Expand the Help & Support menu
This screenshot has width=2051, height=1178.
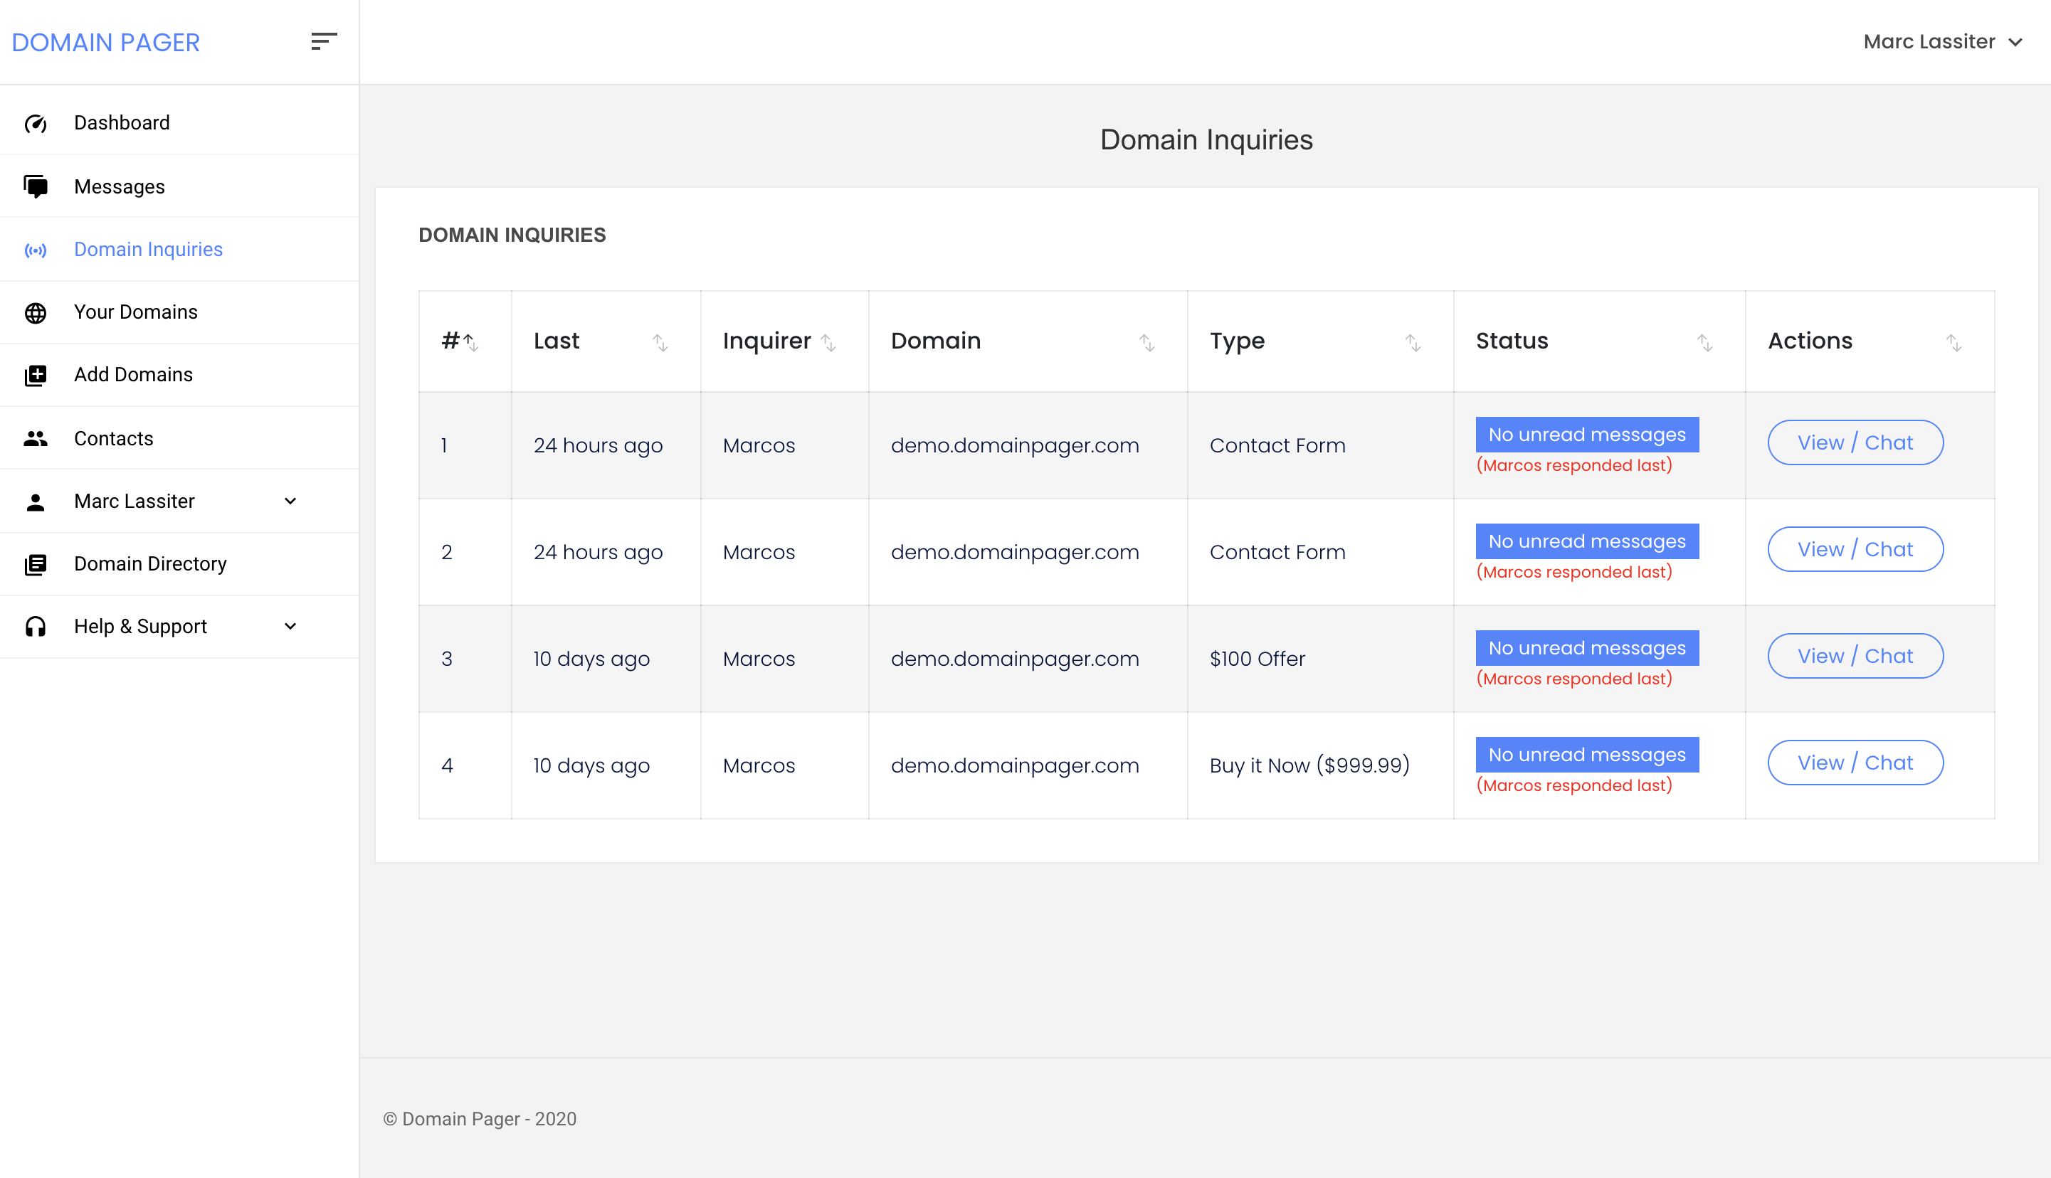[x=290, y=625]
